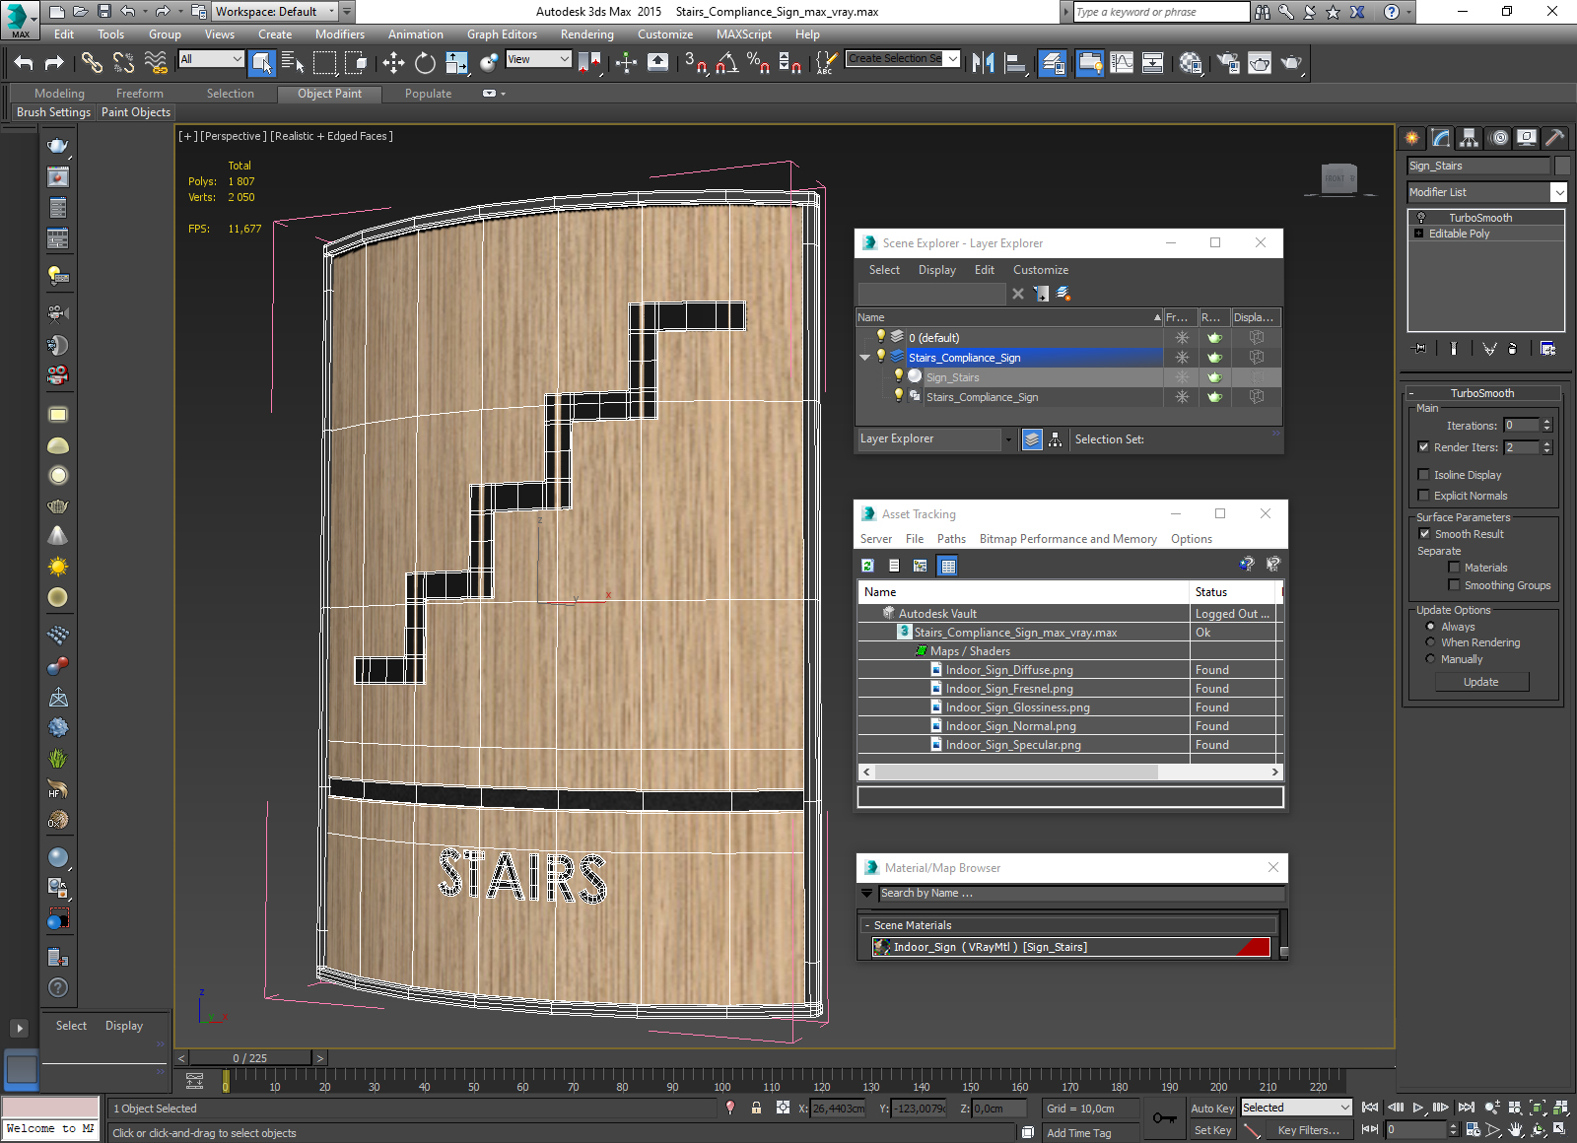Activate the Select Object tool

(x=262, y=63)
